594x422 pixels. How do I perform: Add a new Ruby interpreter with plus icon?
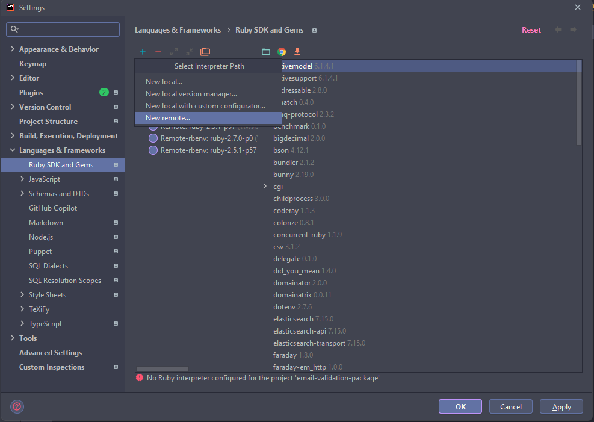click(143, 52)
